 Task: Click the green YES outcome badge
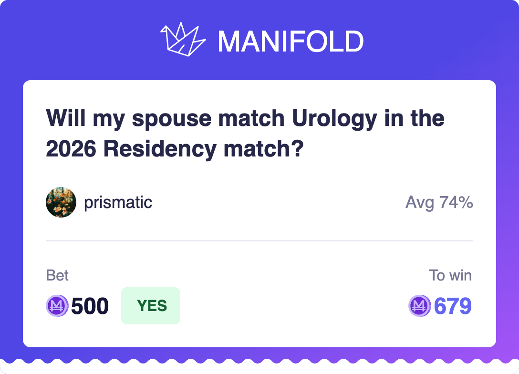coord(151,306)
